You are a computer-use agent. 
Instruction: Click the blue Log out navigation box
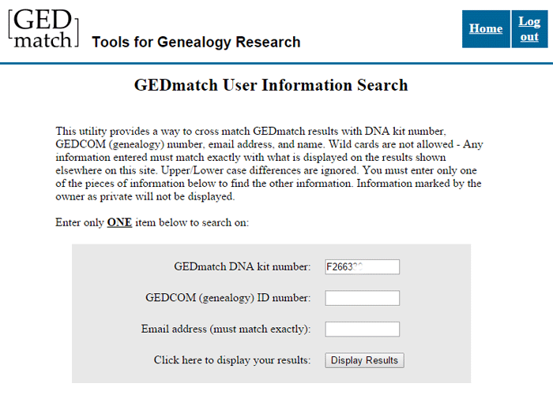(x=529, y=29)
